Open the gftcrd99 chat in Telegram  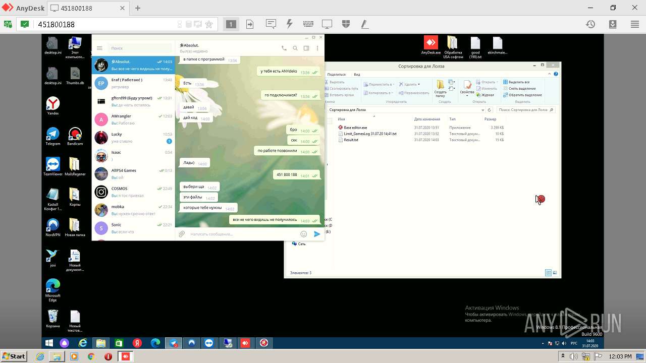(x=133, y=101)
